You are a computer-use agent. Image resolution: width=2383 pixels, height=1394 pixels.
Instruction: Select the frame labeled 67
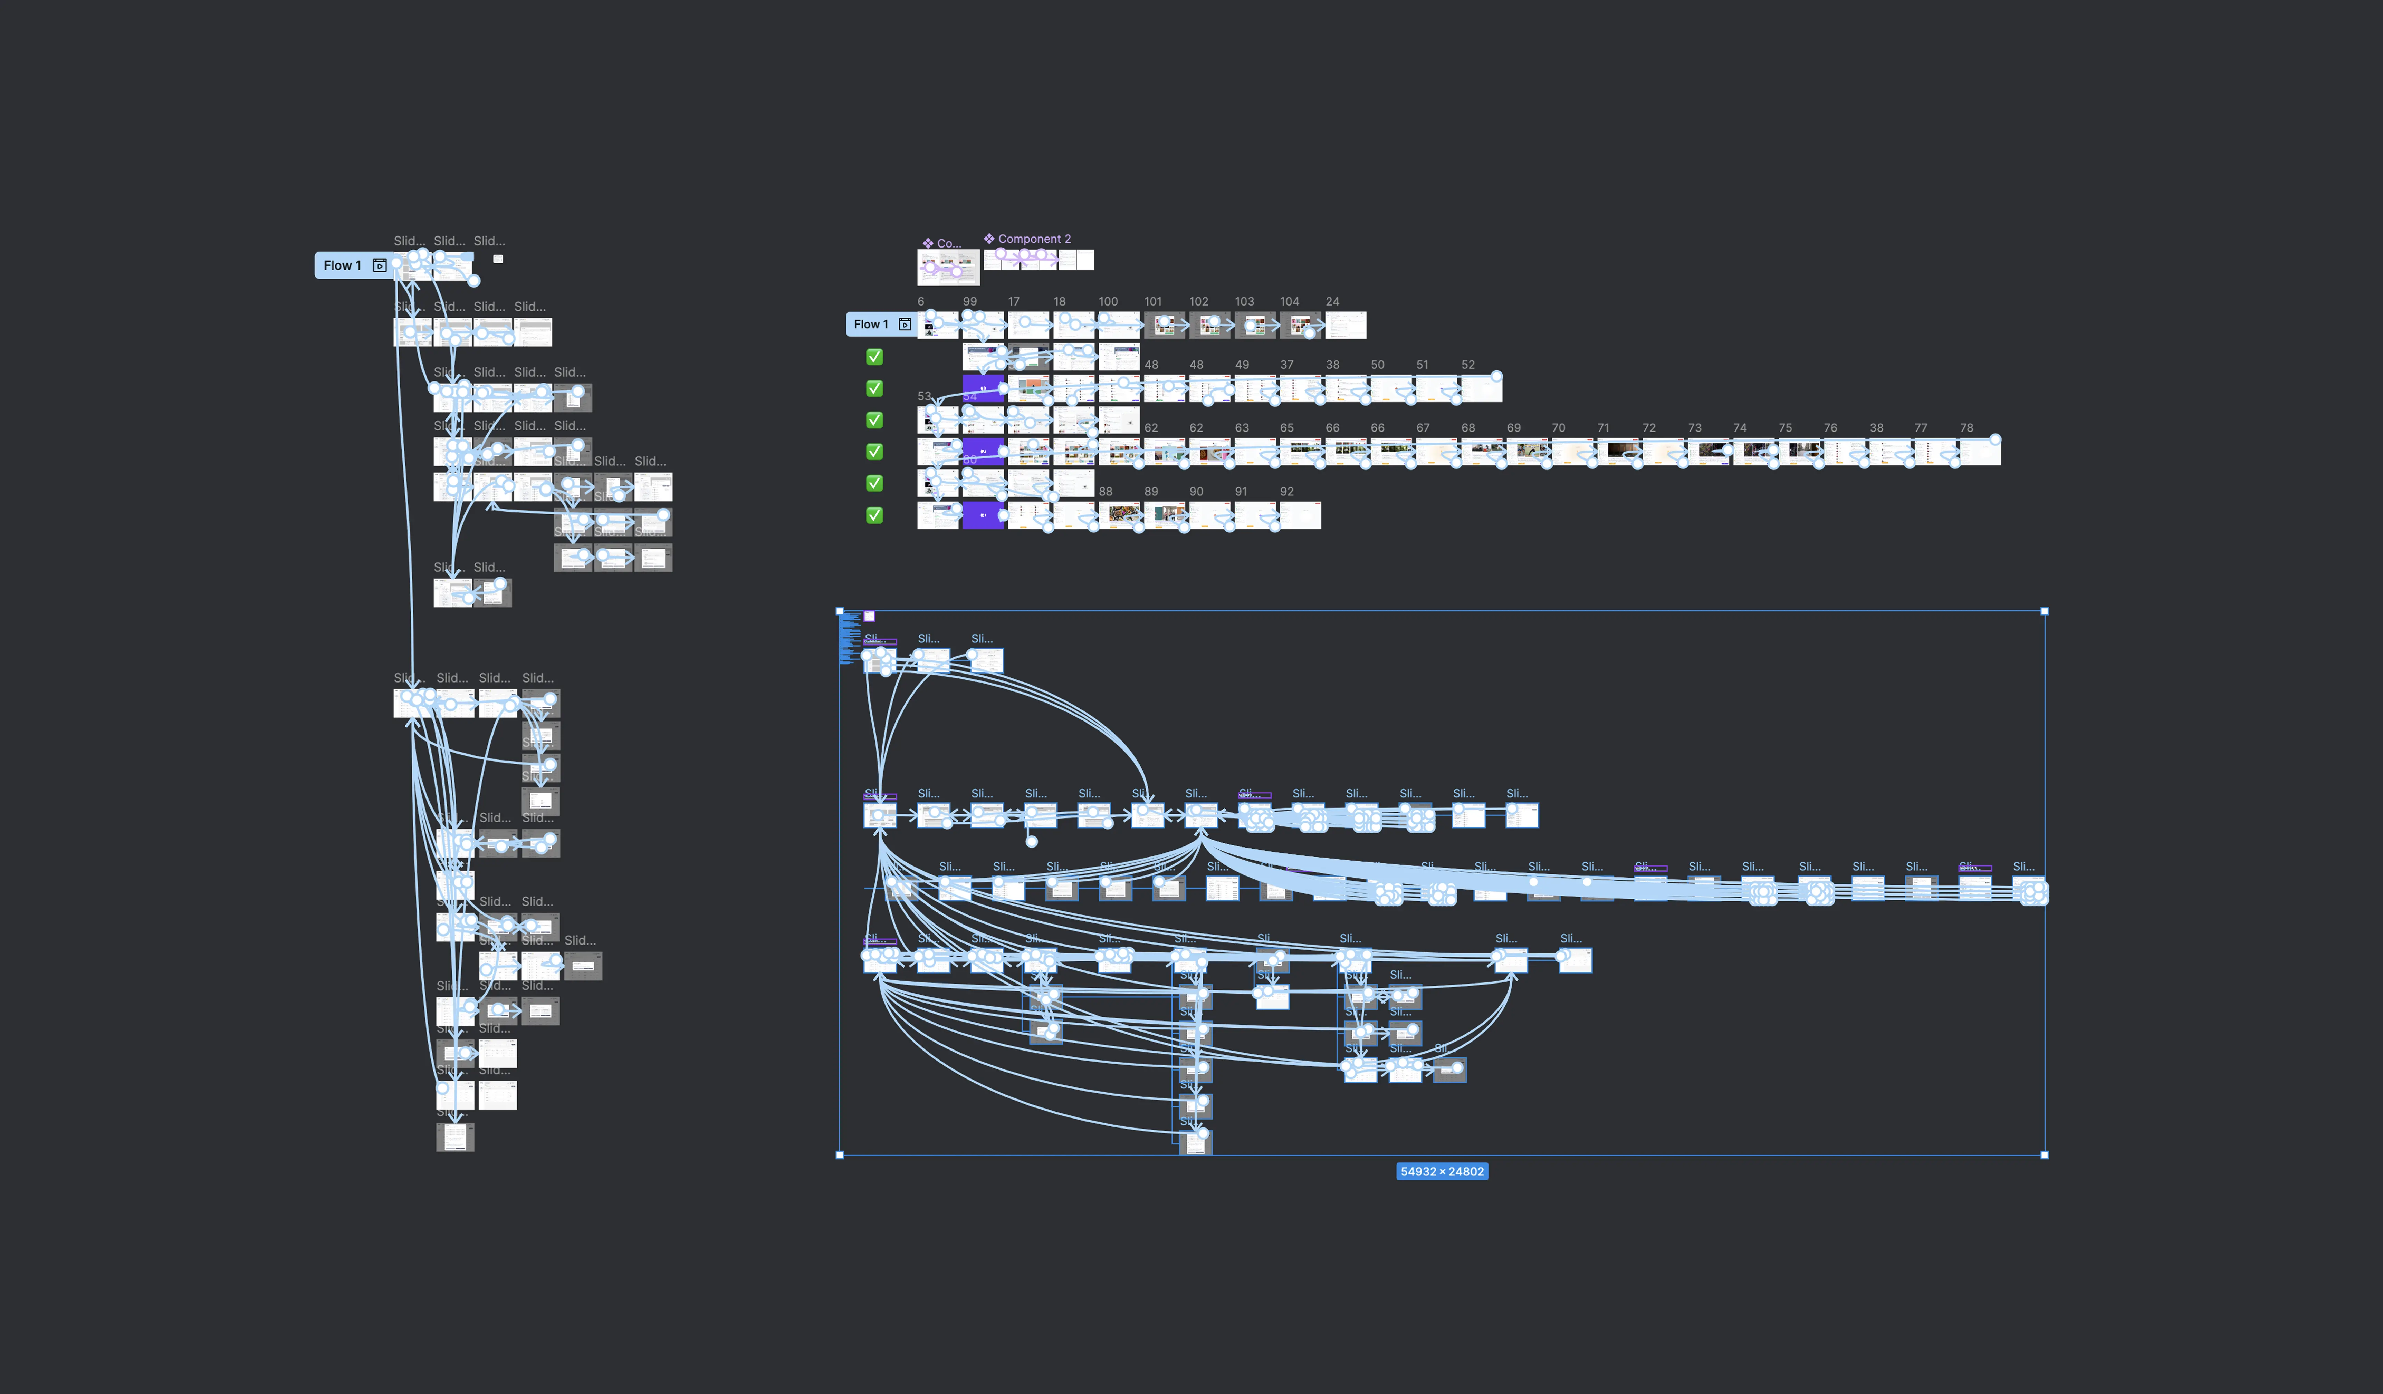point(1436,452)
